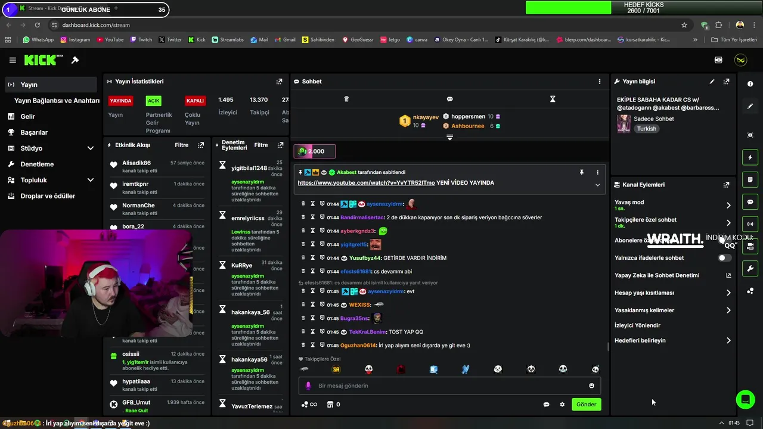
Task: Click the info icon in right sidebar
Action: pyautogui.click(x=750, y=84)
